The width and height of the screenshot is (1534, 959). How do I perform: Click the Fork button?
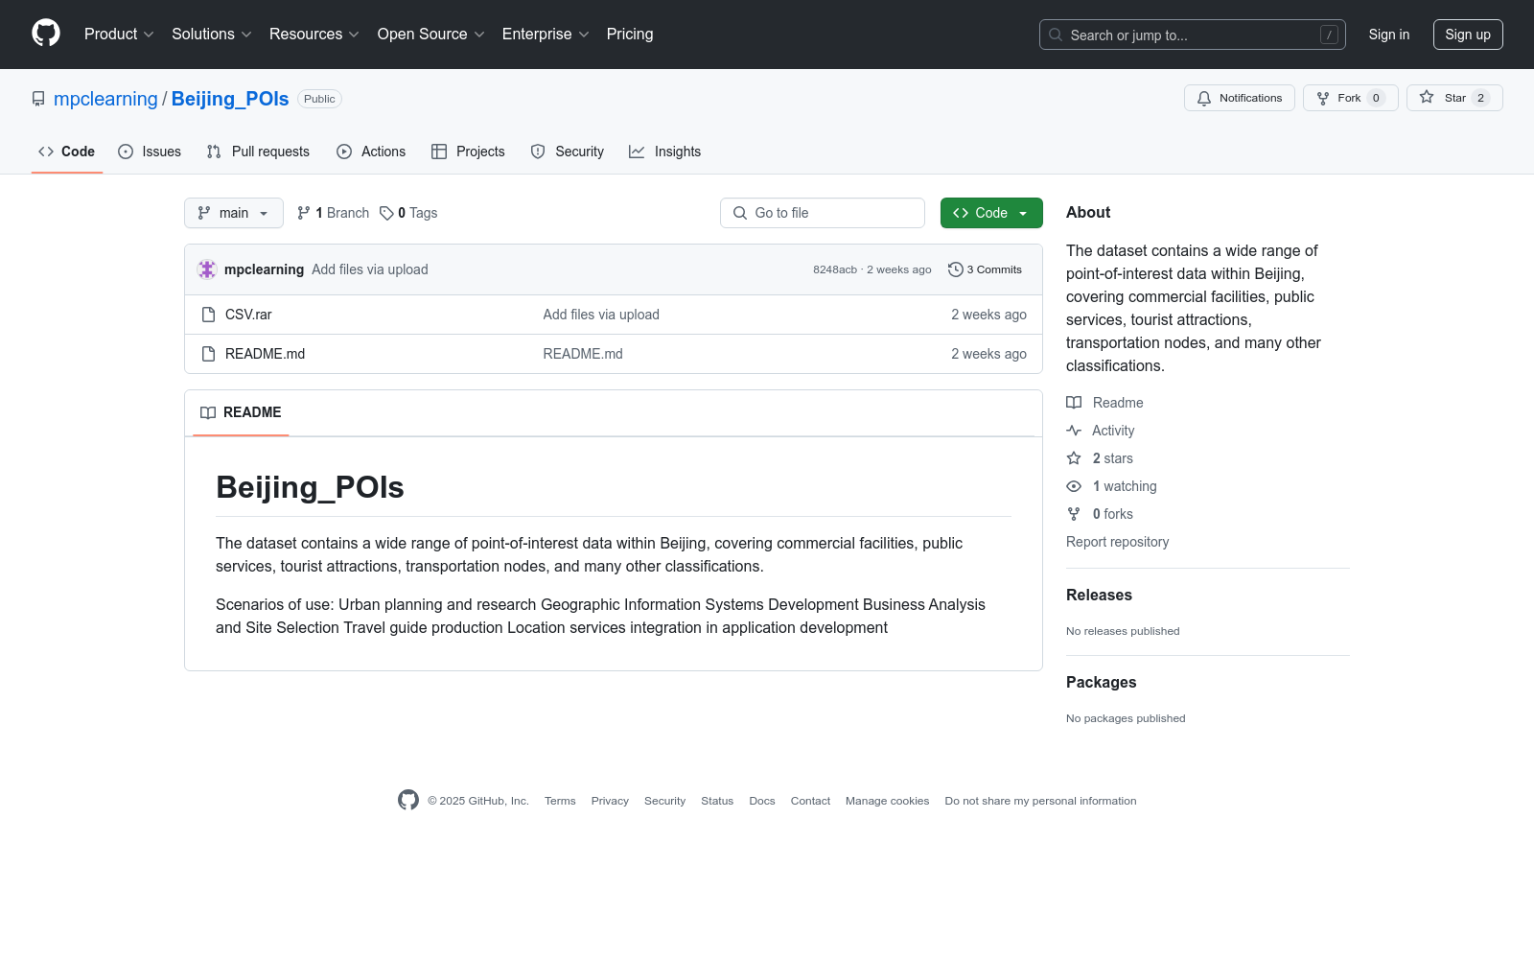1351,98
